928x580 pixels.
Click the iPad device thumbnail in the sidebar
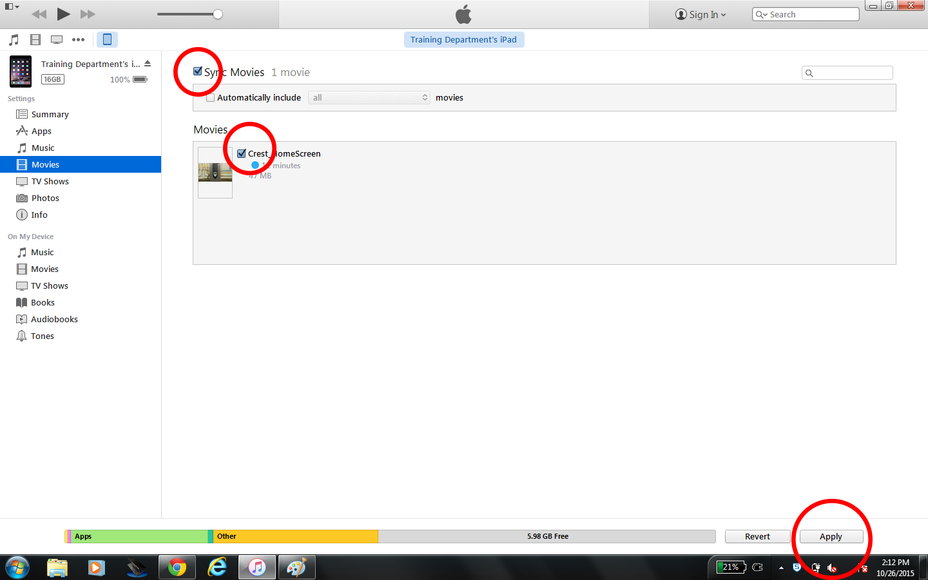point(21,71)
